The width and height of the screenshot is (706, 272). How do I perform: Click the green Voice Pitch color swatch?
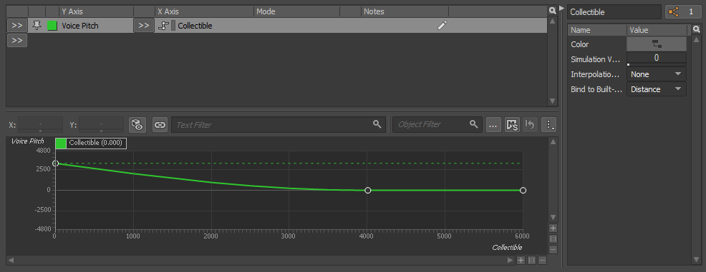click(x=52, y=26)
